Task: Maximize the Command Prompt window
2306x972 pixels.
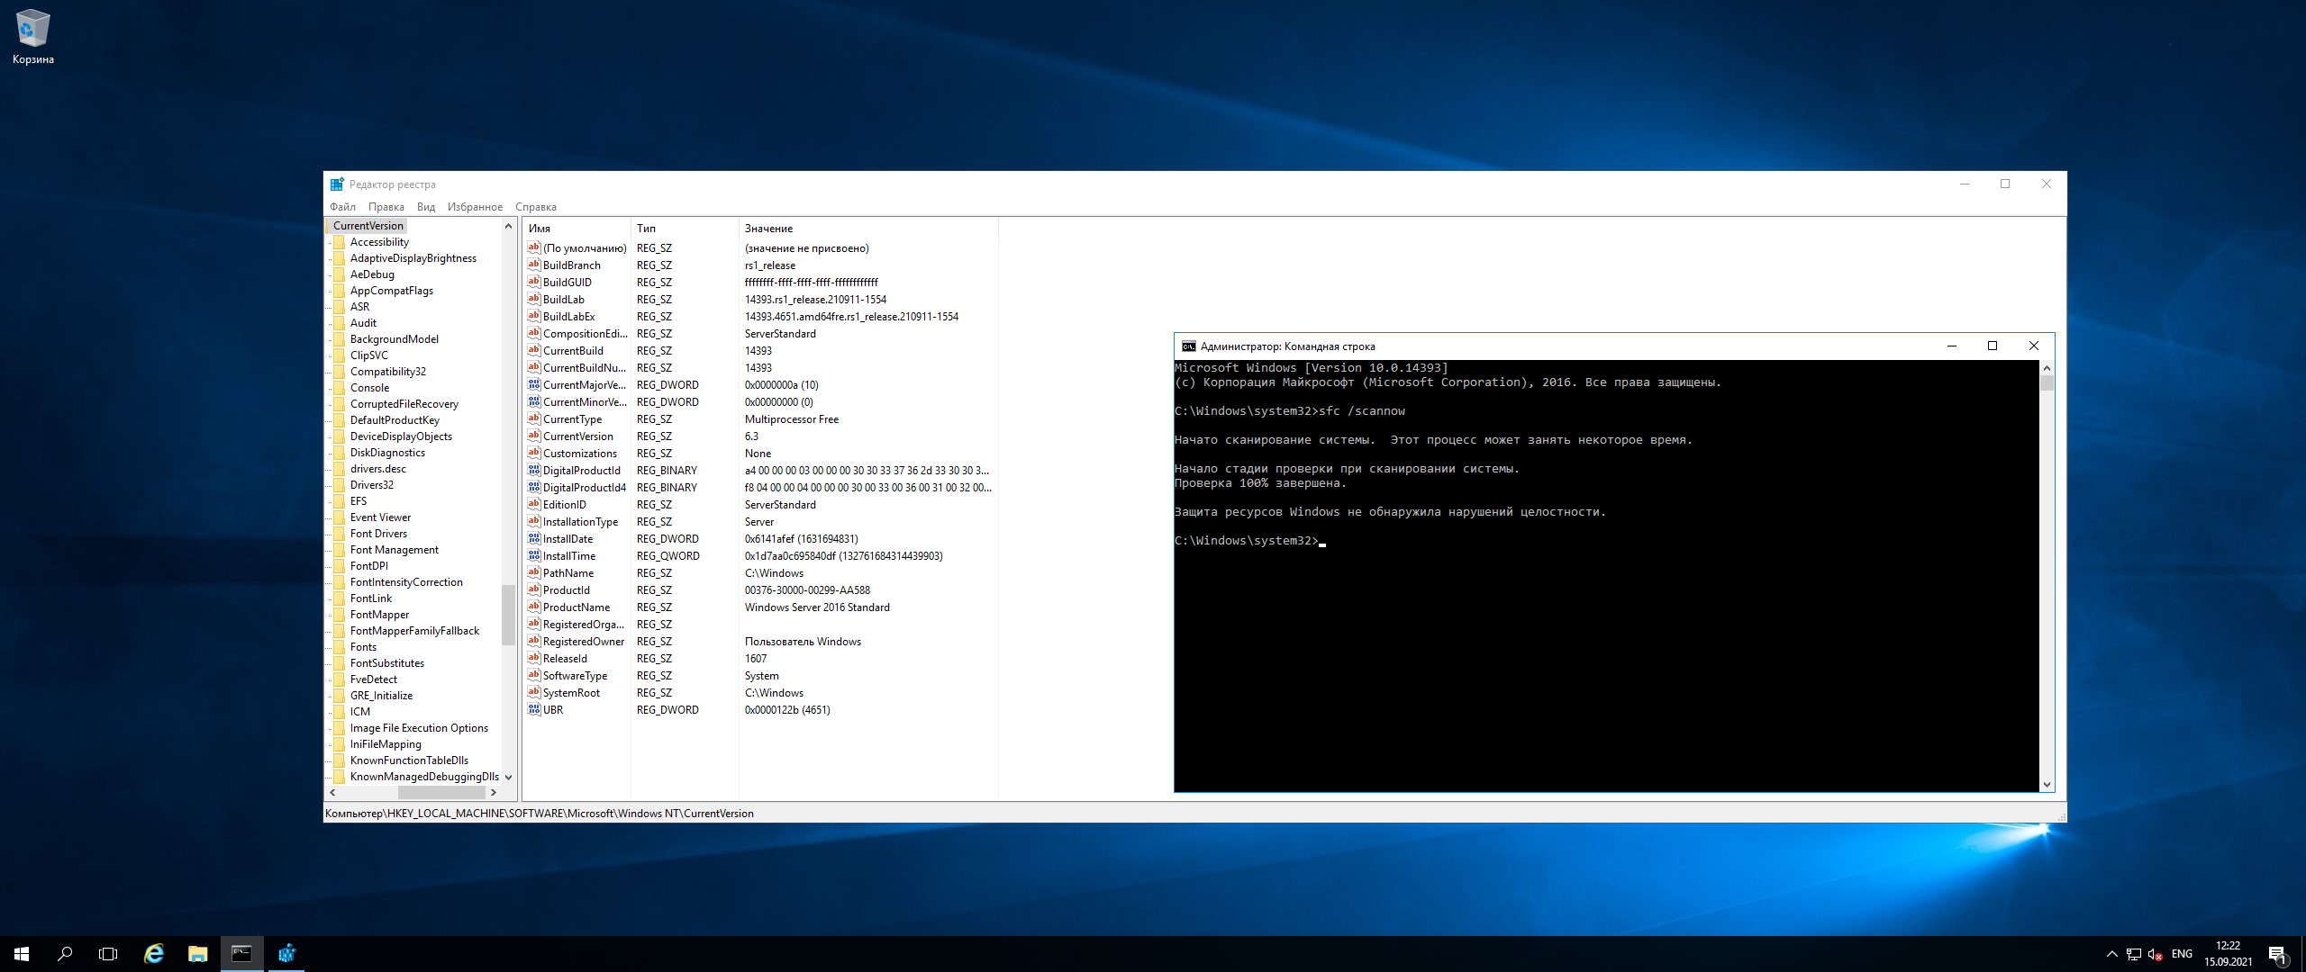Action: (1993, 346)
